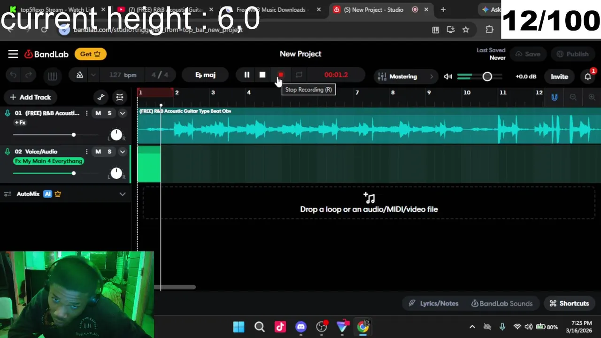Image resolution: width=601 pixels, height=338 pixels.
Task: Expand the AutoMix section chevron
Action: click(x=122, y=194)
